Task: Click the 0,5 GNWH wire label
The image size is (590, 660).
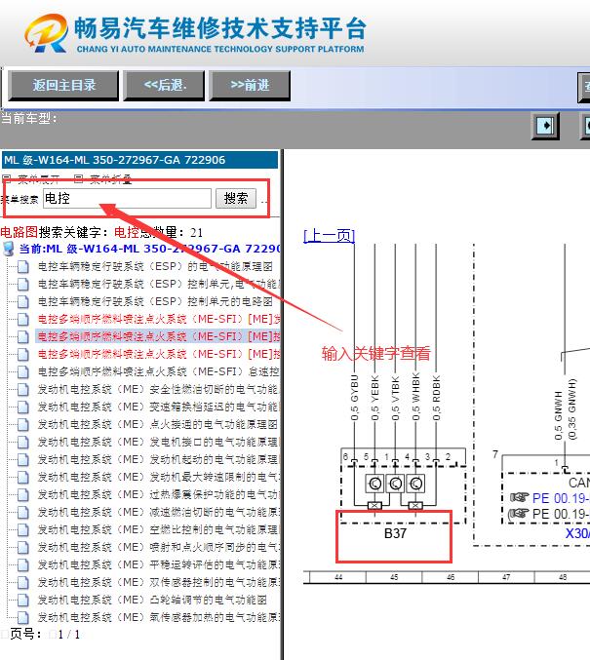Action: point(559,415)
